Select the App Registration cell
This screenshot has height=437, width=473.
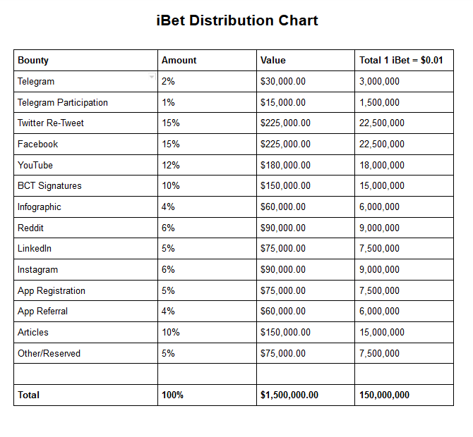[85, 290]
